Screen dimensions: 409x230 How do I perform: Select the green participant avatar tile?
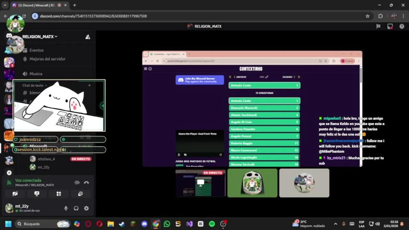(x=252, y=183)
